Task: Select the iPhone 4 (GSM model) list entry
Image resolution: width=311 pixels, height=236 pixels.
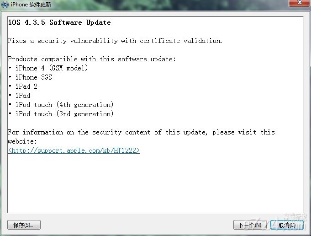Action: (x=52, y=68)
